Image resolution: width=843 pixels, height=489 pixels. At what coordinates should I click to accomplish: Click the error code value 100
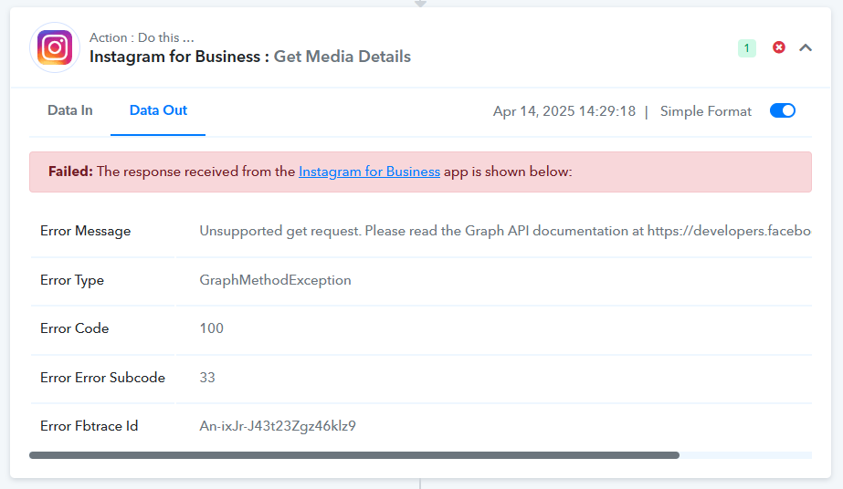211,328
